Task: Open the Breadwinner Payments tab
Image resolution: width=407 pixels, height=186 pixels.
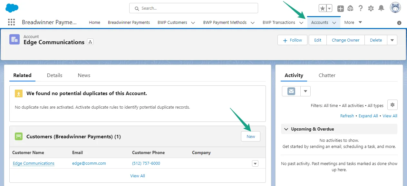Action: coord(129,23)
